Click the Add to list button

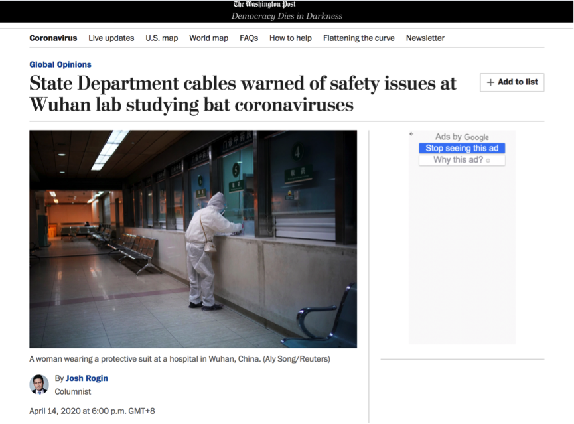click(512, 82)
